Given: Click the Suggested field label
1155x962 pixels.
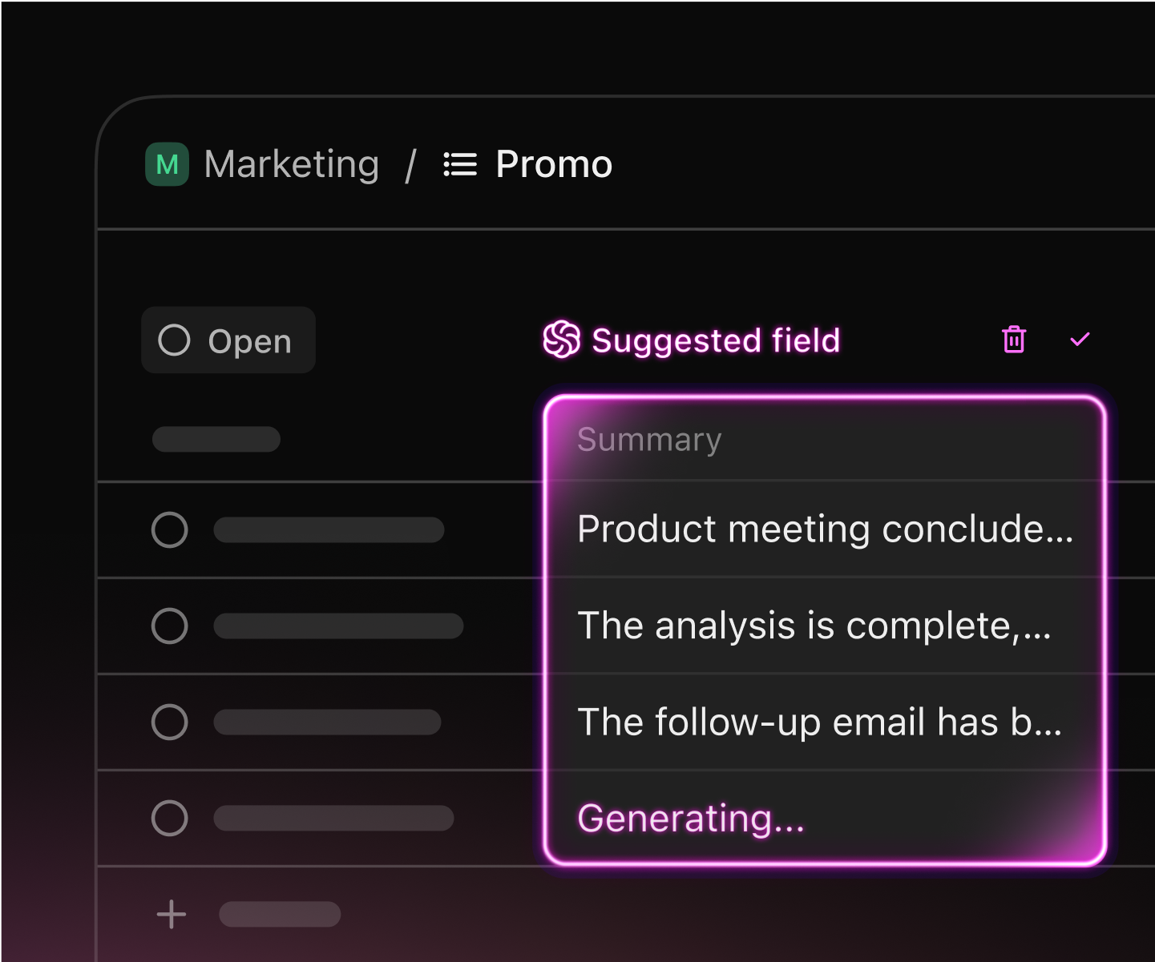Looking at the screenshot, I should click(716, 340).
